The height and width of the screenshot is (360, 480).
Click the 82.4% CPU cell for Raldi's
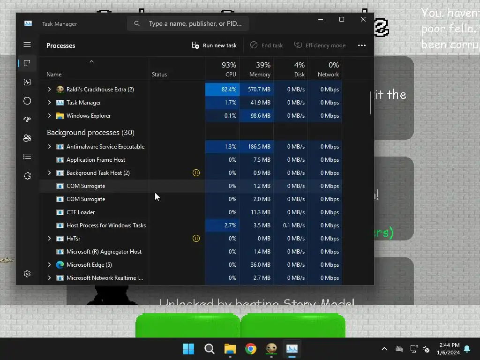(222, 90)
